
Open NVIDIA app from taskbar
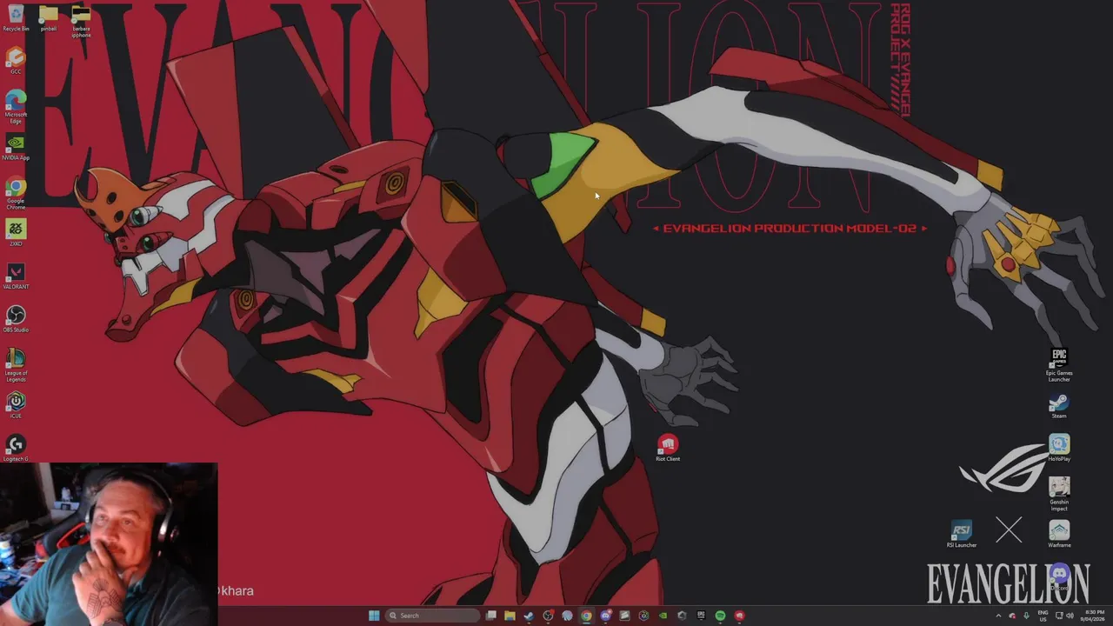[663, 616]
